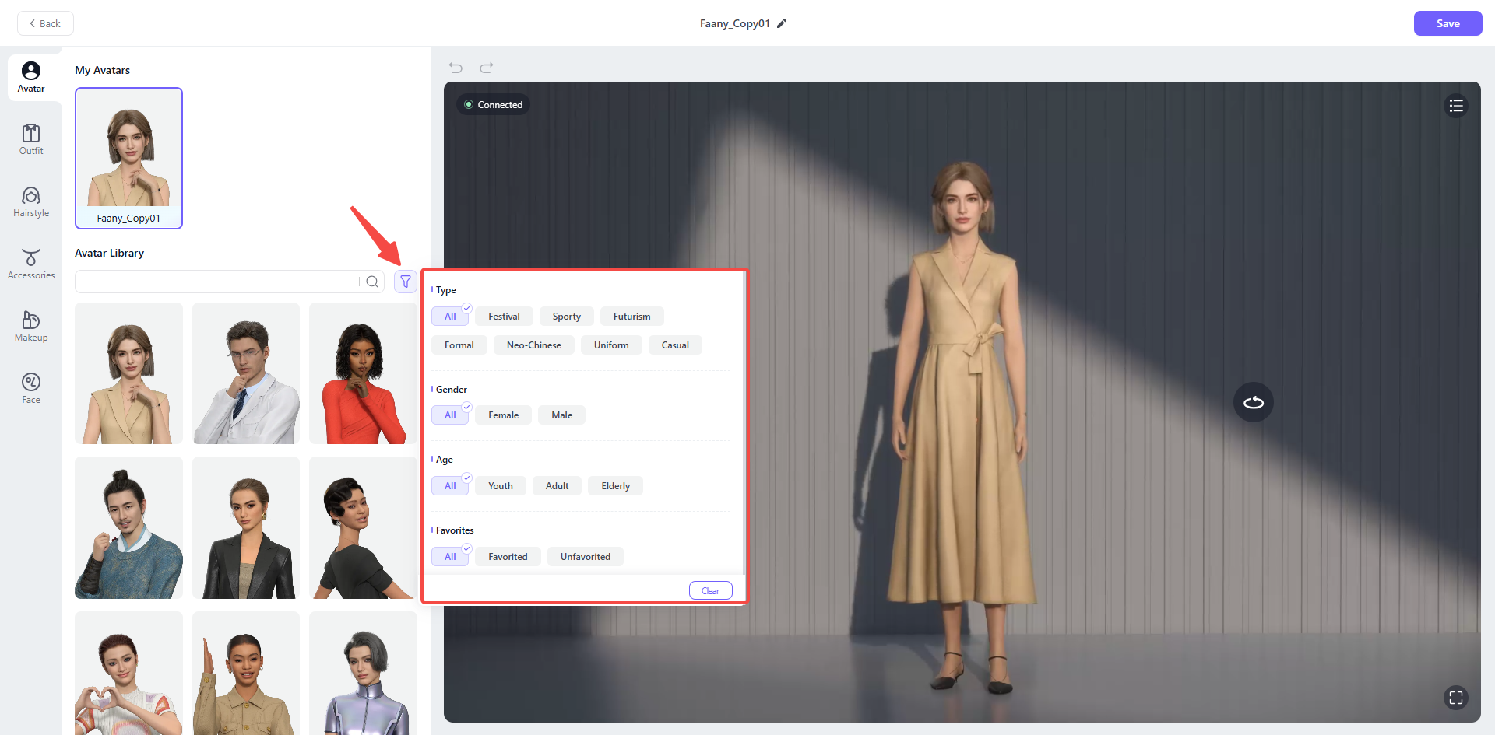Select the Neo-Chinese type filter
The height and width of the screenshot is (735, 1495).
(x=533, y=345)
